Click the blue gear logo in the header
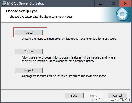Image resolution: width=132 pixels, height=103 pixels. pos(122,14)
